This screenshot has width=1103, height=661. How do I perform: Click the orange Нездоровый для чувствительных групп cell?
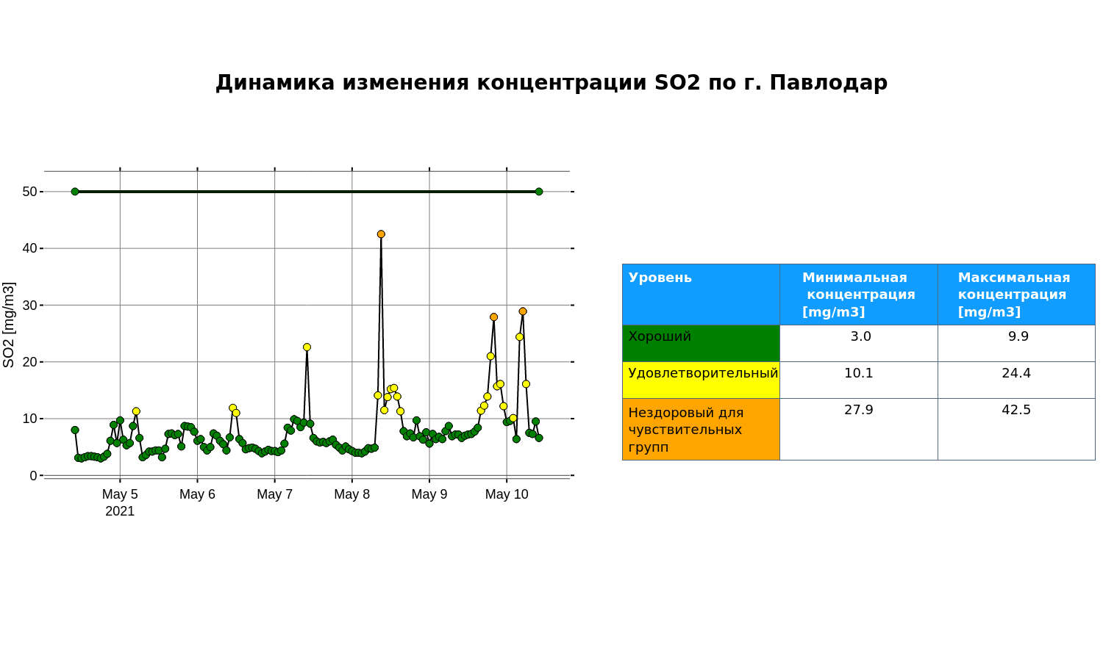click(701, 429)
